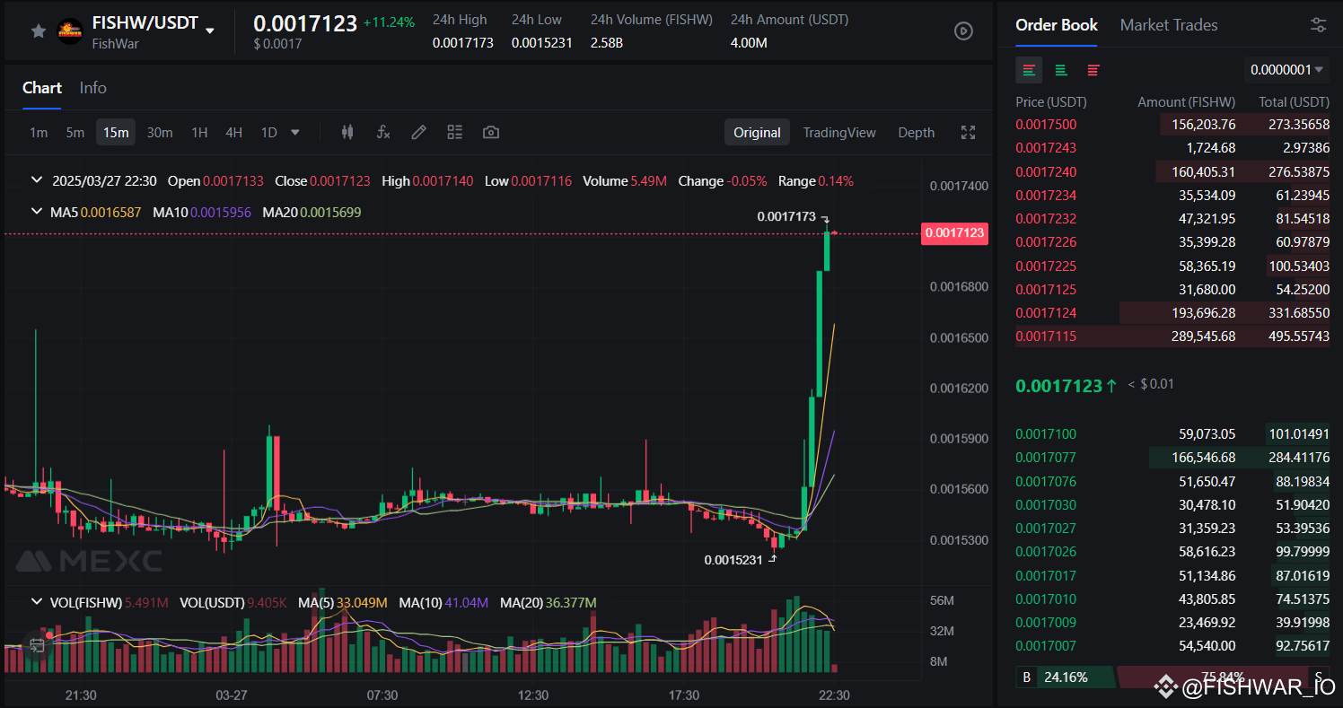Screen dimensions: 1343x708
Task: Switch chart to Depth view
Action: (917, 132)
